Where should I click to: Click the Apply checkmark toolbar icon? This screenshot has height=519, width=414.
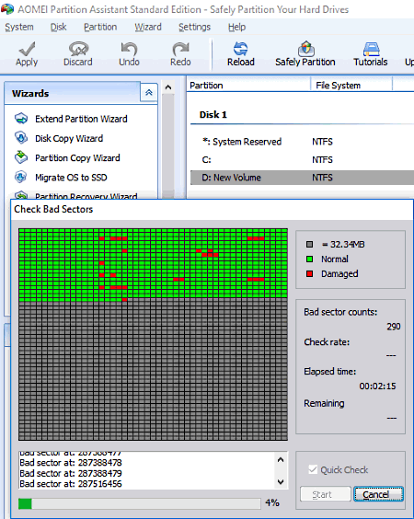[27, 50]
